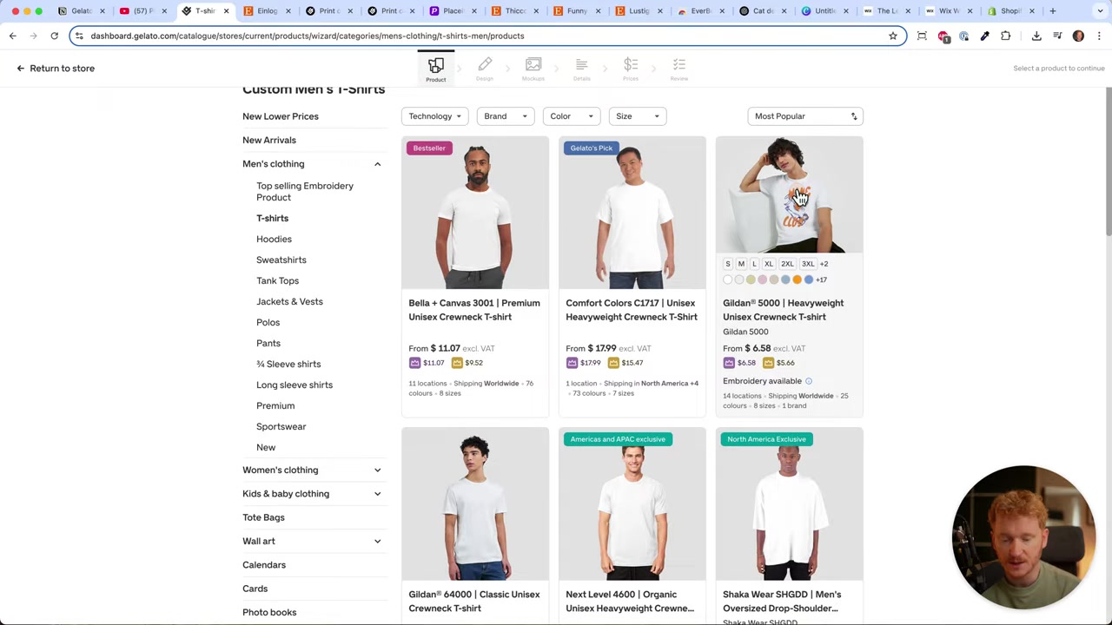Viewport: 1112px width, 625px height.
Task: Open Calendars category link
Action: click(264, 565)
